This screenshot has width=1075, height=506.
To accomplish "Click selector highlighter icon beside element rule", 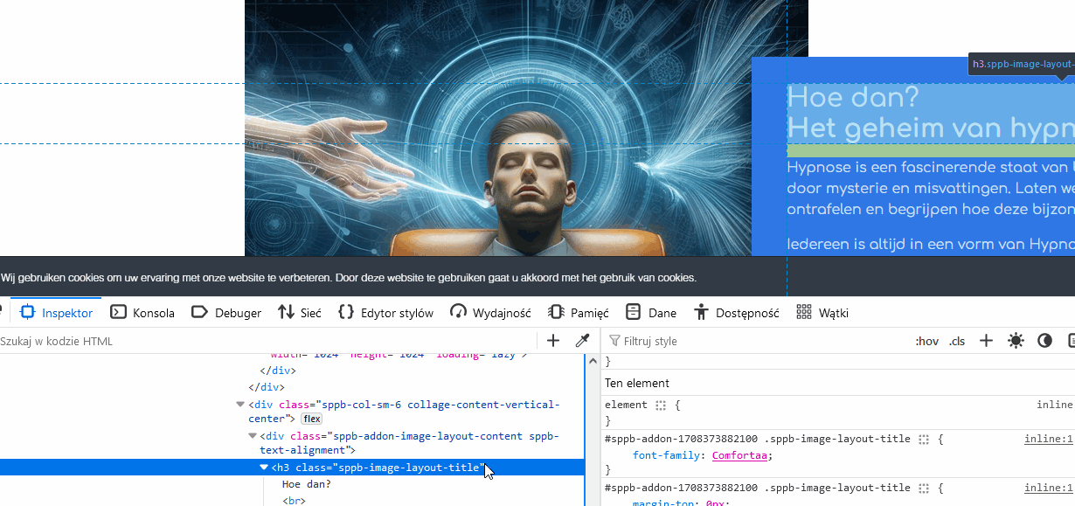I will click(x=661, y=405).
